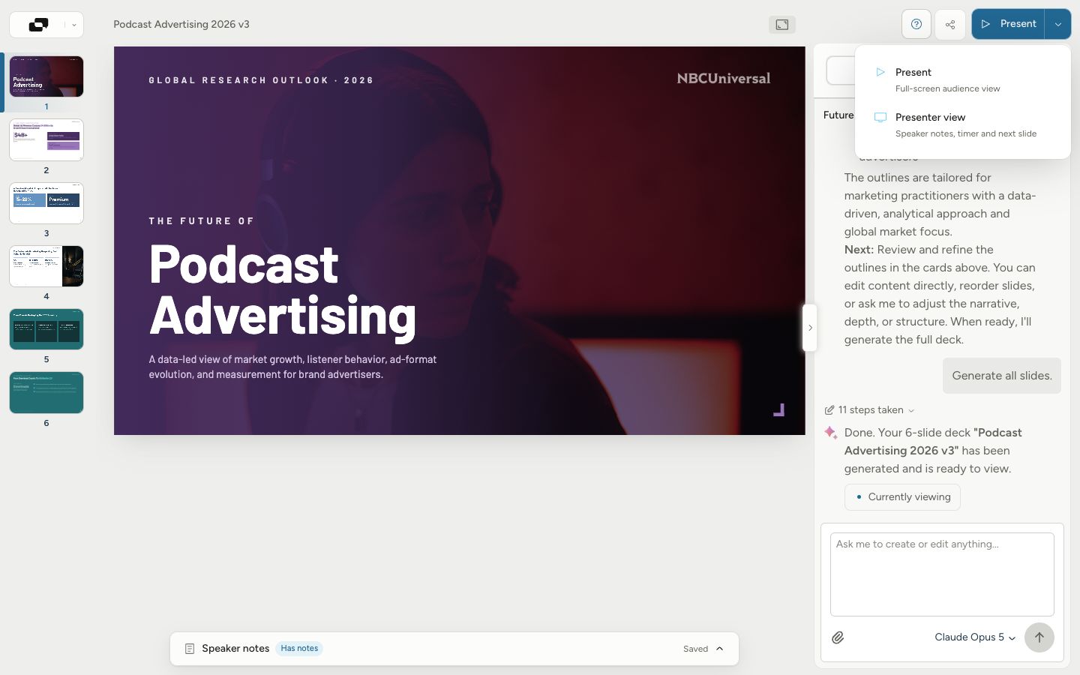1080x675 pixels.
Task: Start presentation with Present button
Action: coord(1008,24)
